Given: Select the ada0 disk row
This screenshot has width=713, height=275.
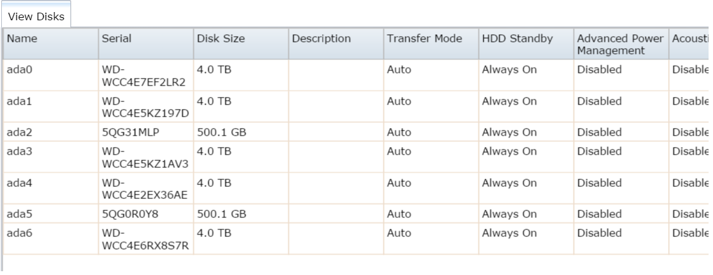Looking at the screenshot, I should point(19,70).
